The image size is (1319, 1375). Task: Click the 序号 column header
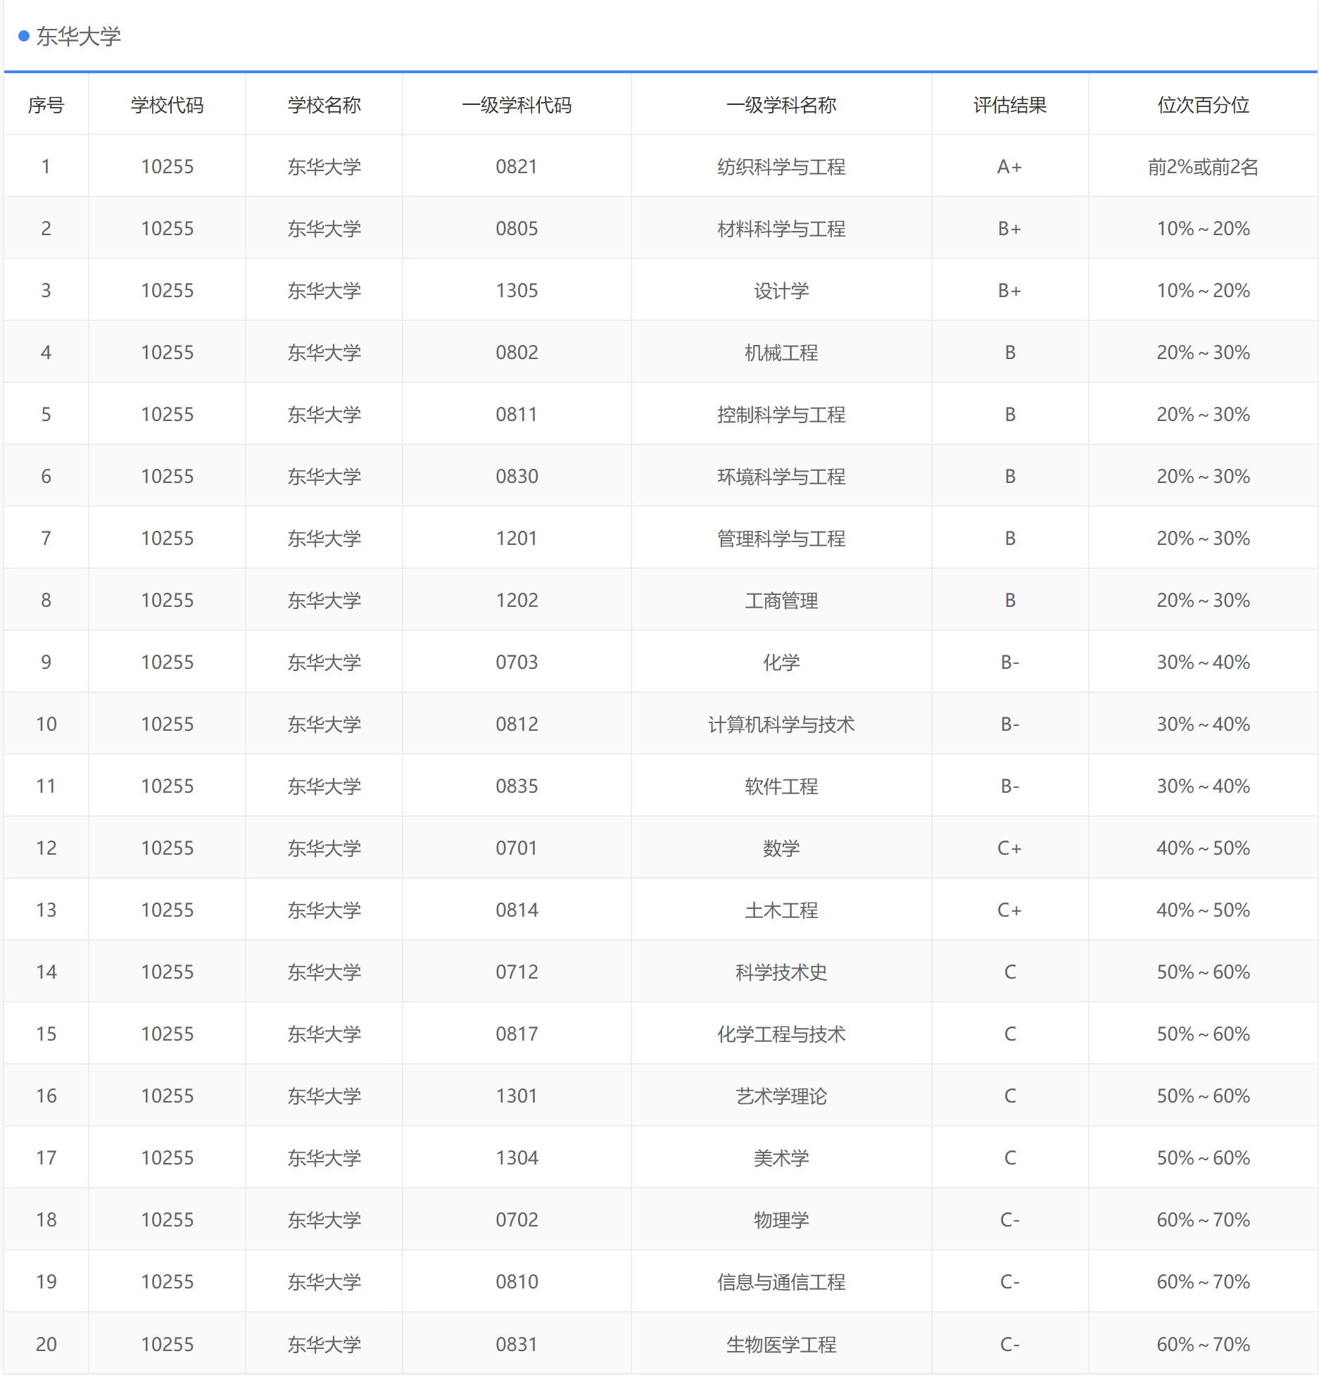pyautogui.click(x=46, y=105)
